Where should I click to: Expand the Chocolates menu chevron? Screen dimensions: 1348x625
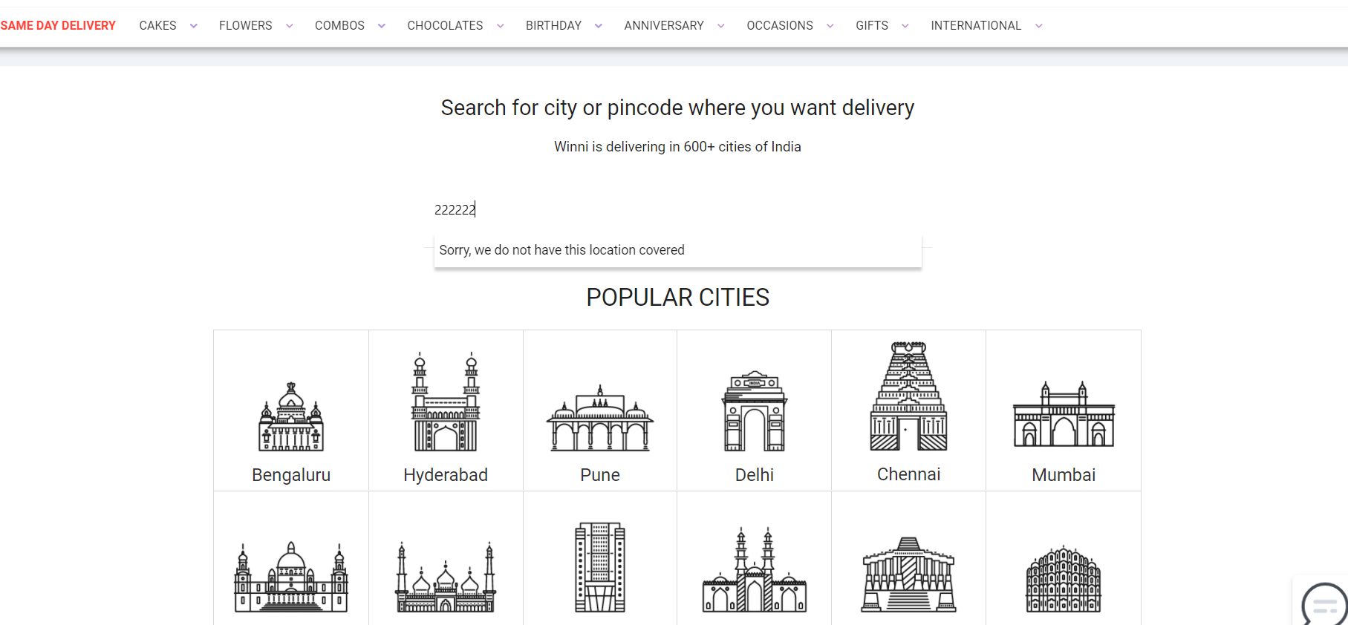point(501,26)
